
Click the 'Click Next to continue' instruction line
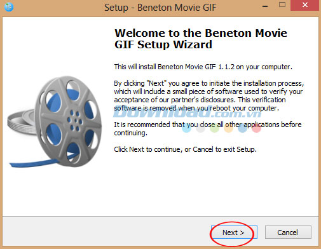tap(185, 149)
